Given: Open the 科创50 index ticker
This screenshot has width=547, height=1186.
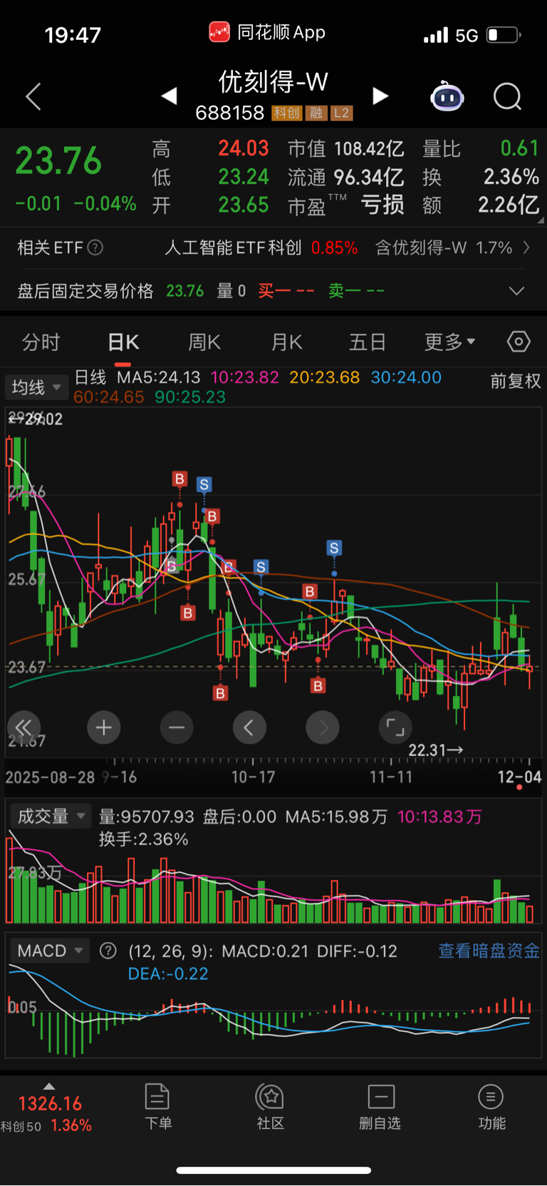Looking at the screenshot, I should [x=46, y=1114].
